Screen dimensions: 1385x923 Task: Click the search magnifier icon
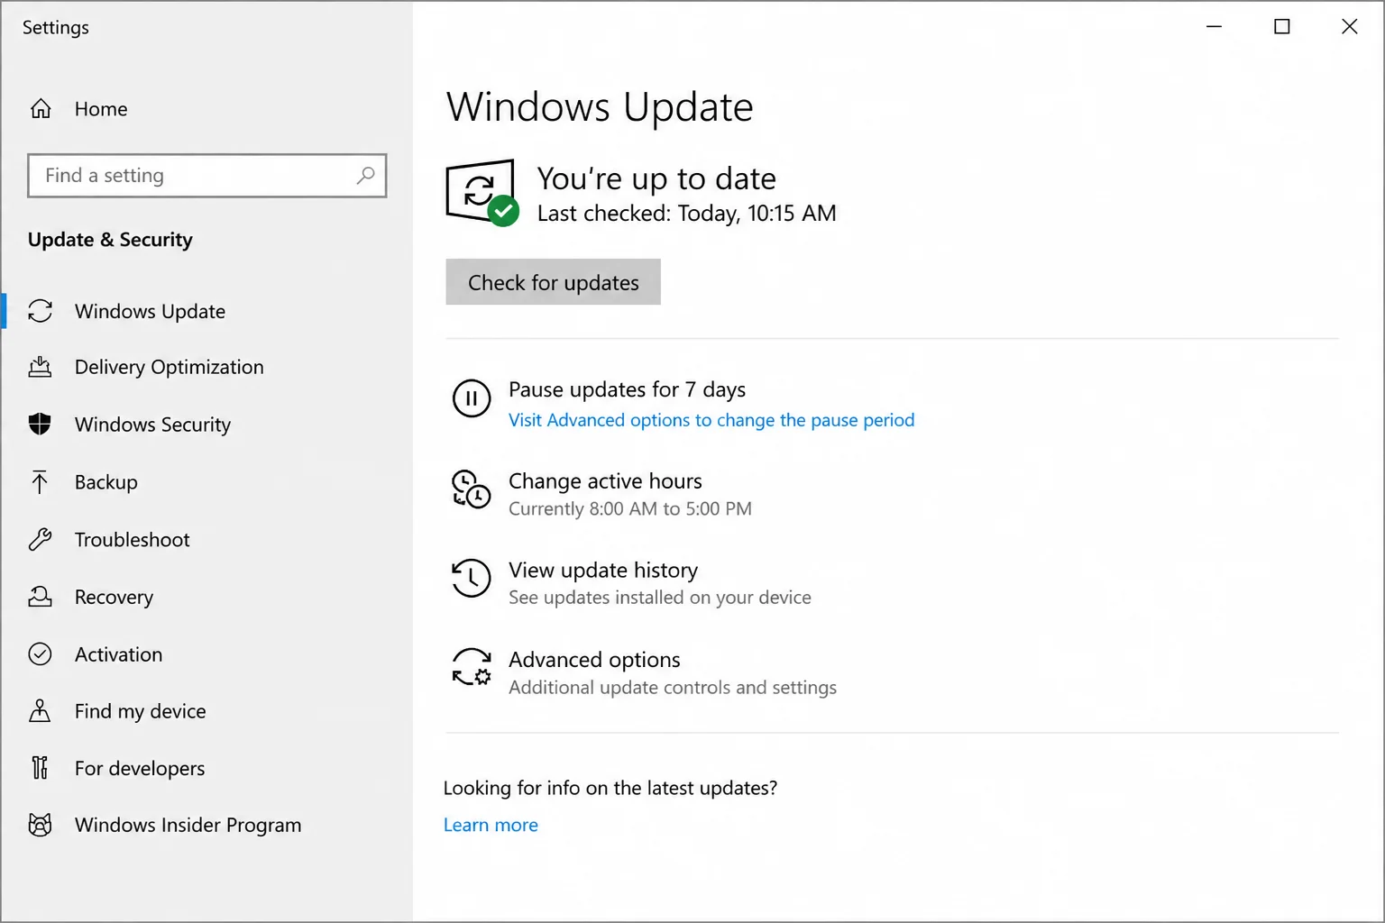point(365,175)
